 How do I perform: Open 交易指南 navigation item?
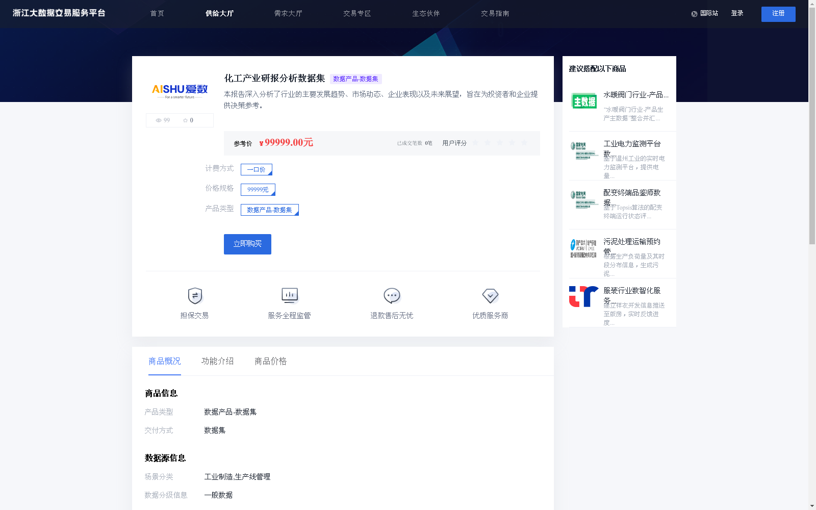495,13
